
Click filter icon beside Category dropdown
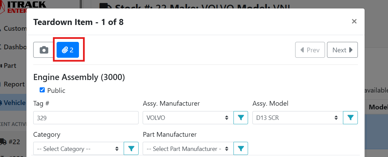point(131,149)
